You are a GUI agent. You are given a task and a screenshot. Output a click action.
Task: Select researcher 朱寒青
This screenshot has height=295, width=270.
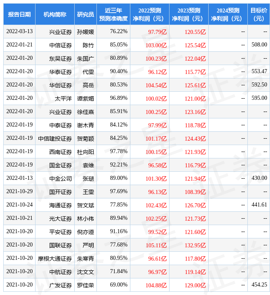(x=86, y=259)
